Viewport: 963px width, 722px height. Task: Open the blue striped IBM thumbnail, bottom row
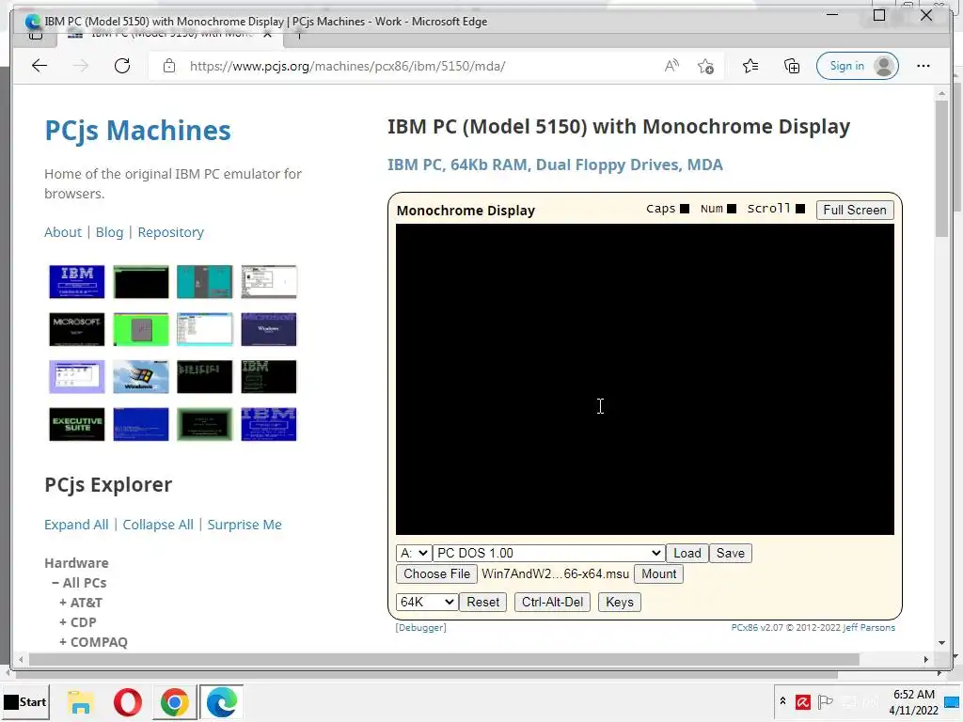coord(269,424)
